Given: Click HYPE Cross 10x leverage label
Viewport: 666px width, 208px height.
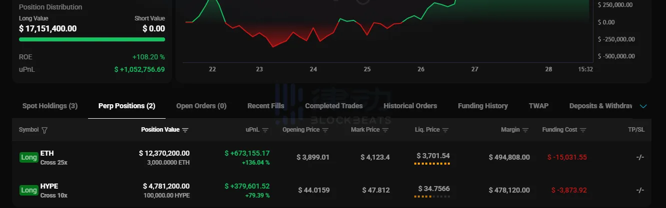Looking at the screenshot, I should coord(54,196).
